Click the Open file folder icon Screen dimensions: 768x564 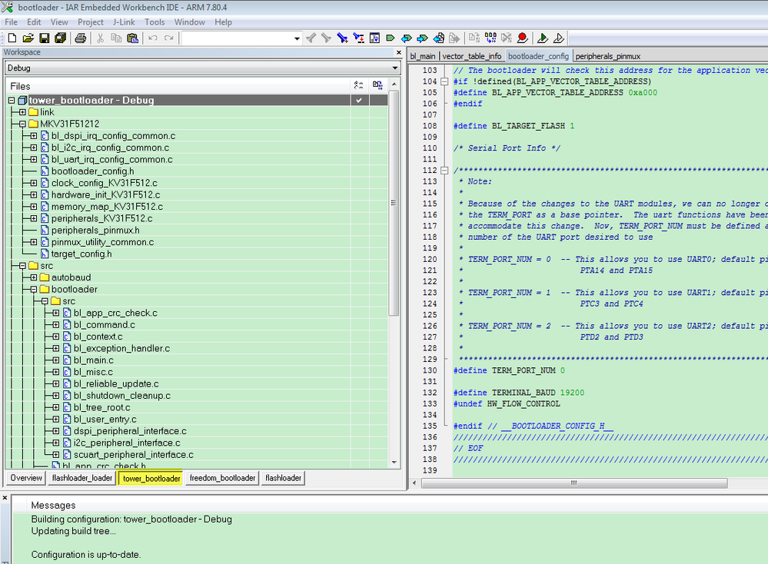pyautogui.click(x=28, y=38)
